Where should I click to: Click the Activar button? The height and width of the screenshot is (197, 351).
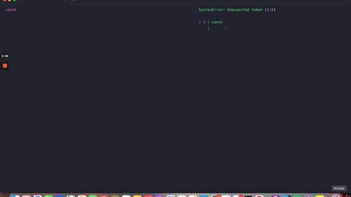[339, 188]
